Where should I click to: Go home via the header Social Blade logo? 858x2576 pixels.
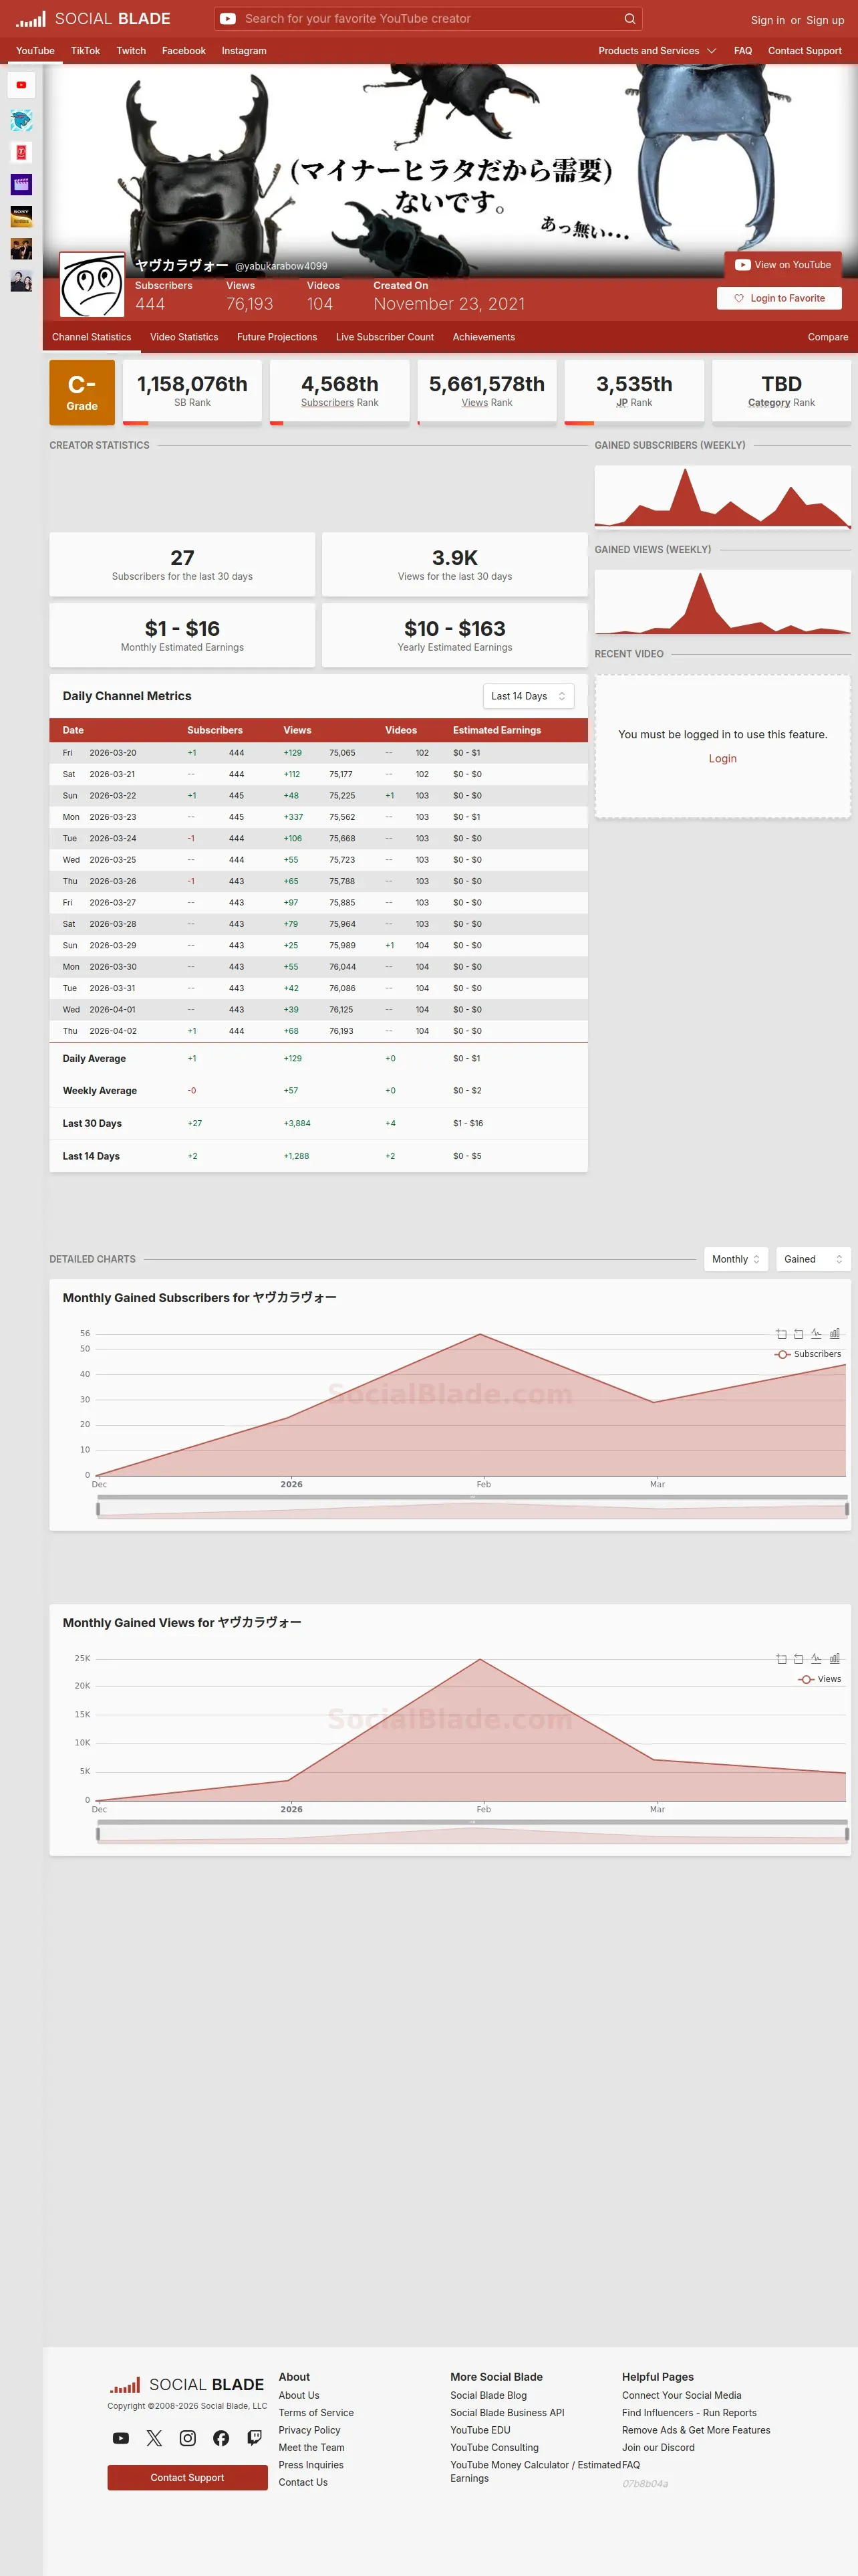(x=93, y=19)
